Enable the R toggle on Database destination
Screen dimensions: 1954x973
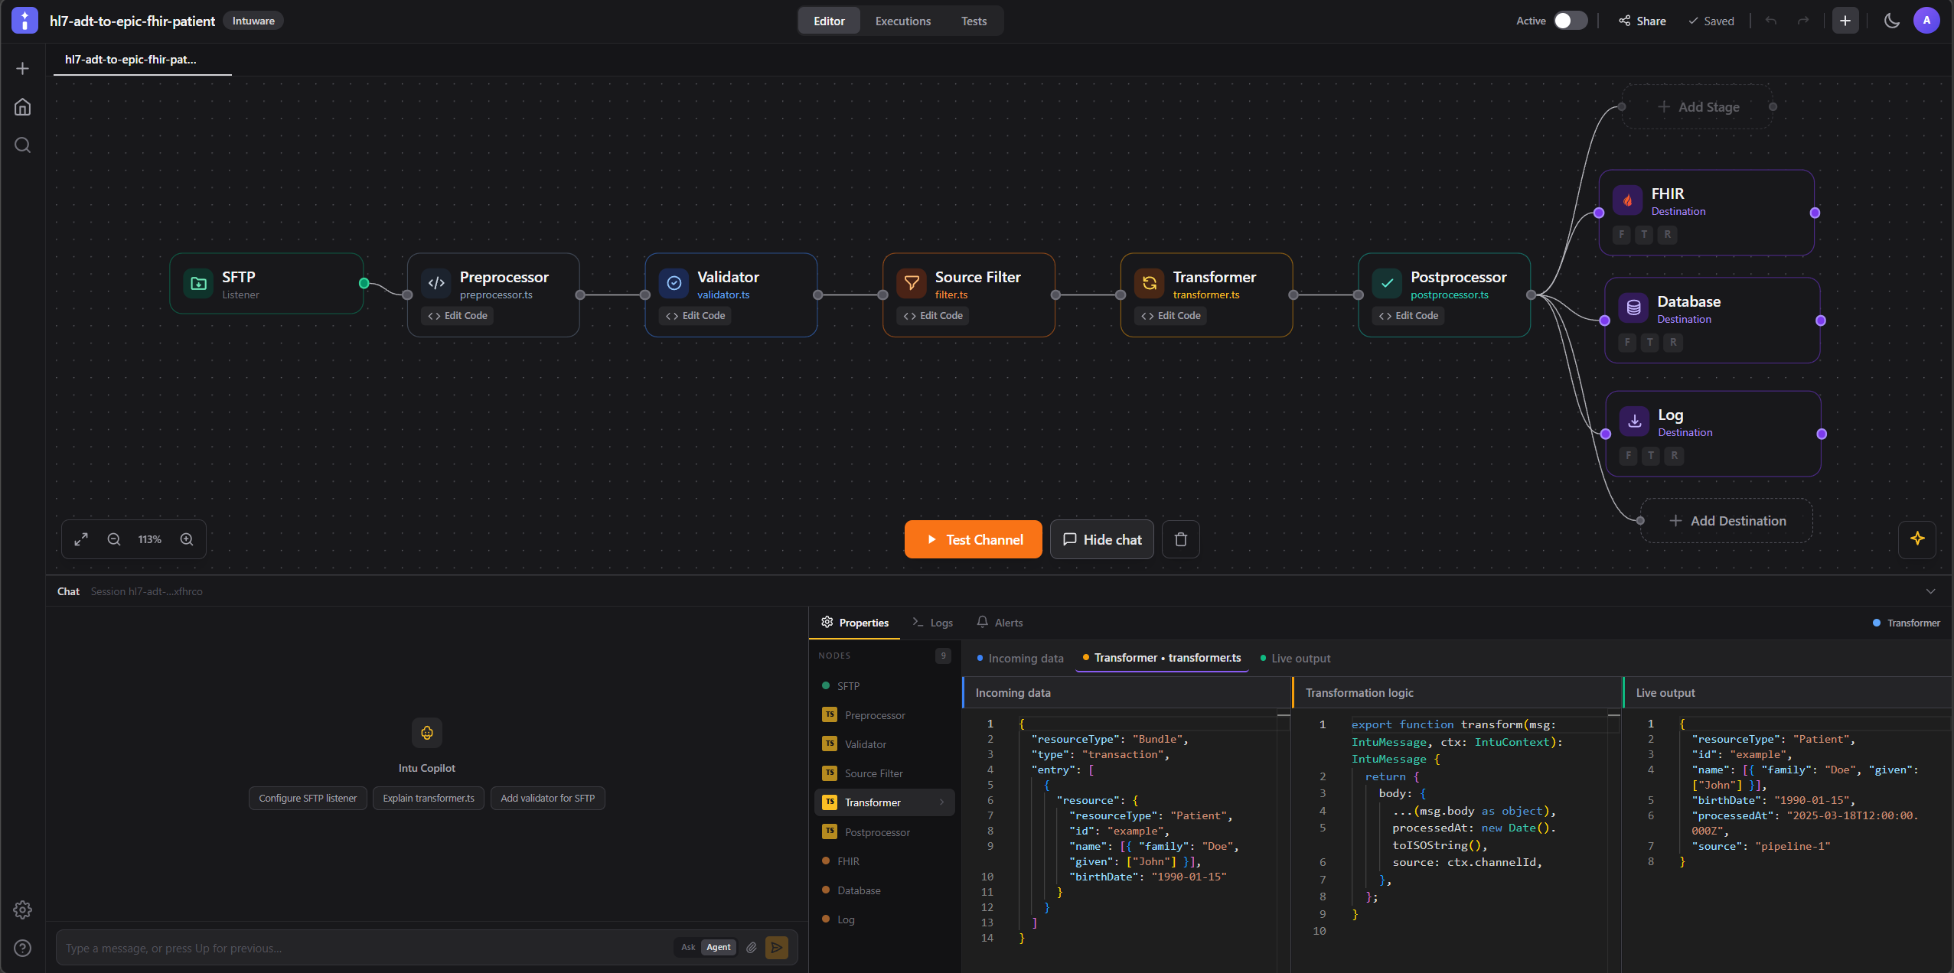pyautogui.click(x=1672, y=342)
